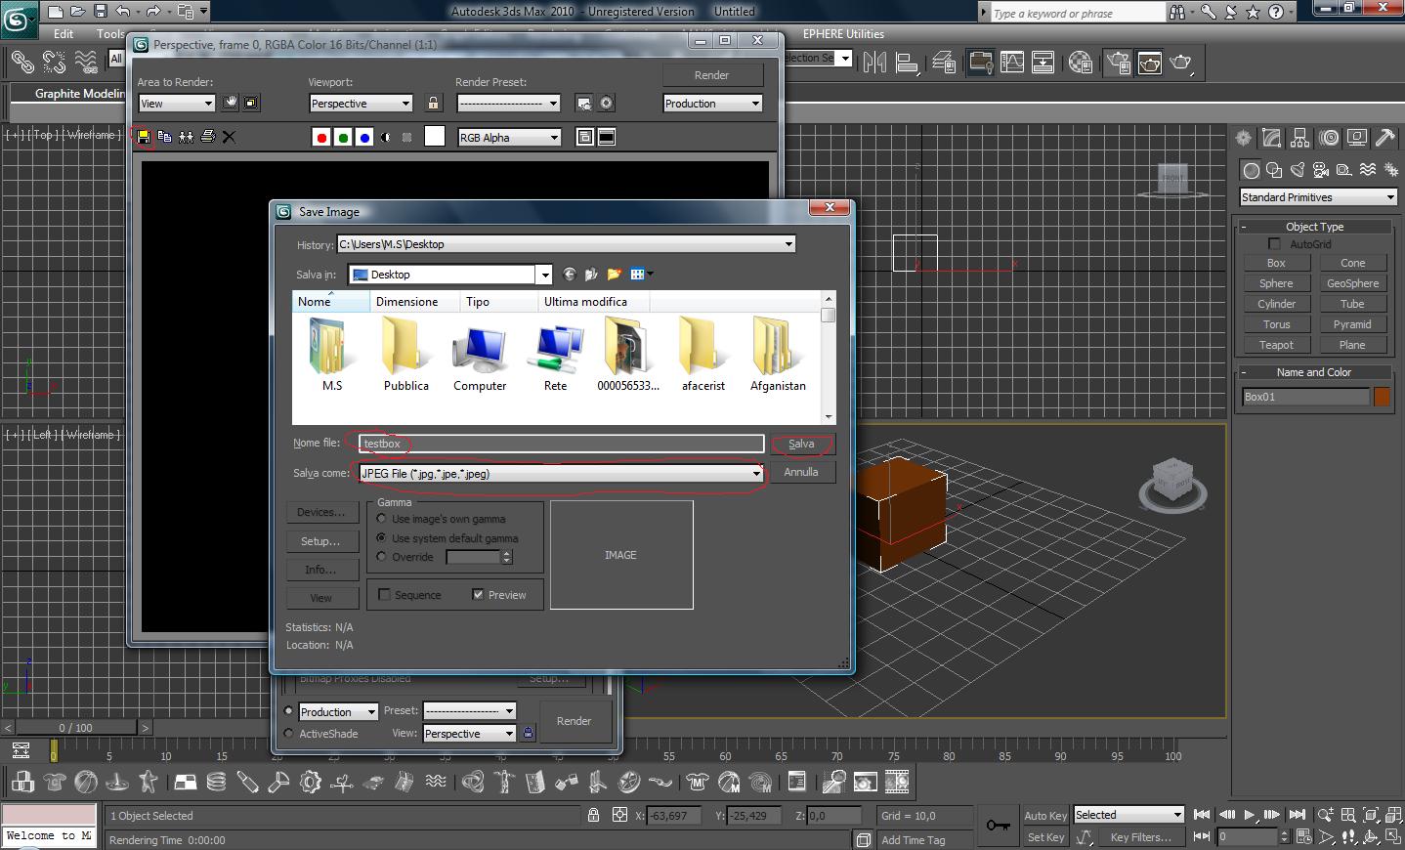Select Use image's own gamma radio button

[x=382, y=519]
